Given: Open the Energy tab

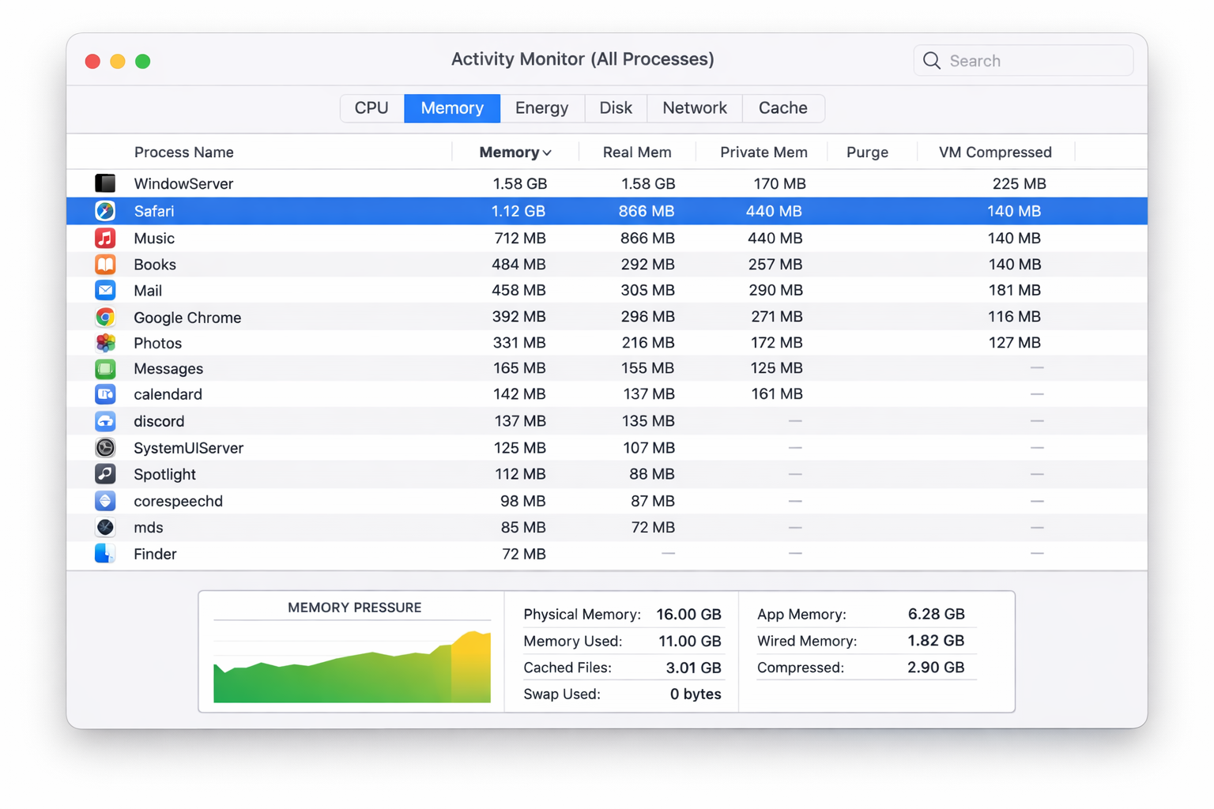Looking at the screenshot, I should tap(542, 108).
